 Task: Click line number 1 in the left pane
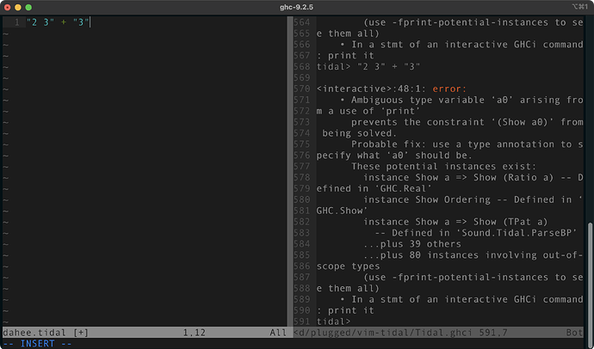(16, 22)
